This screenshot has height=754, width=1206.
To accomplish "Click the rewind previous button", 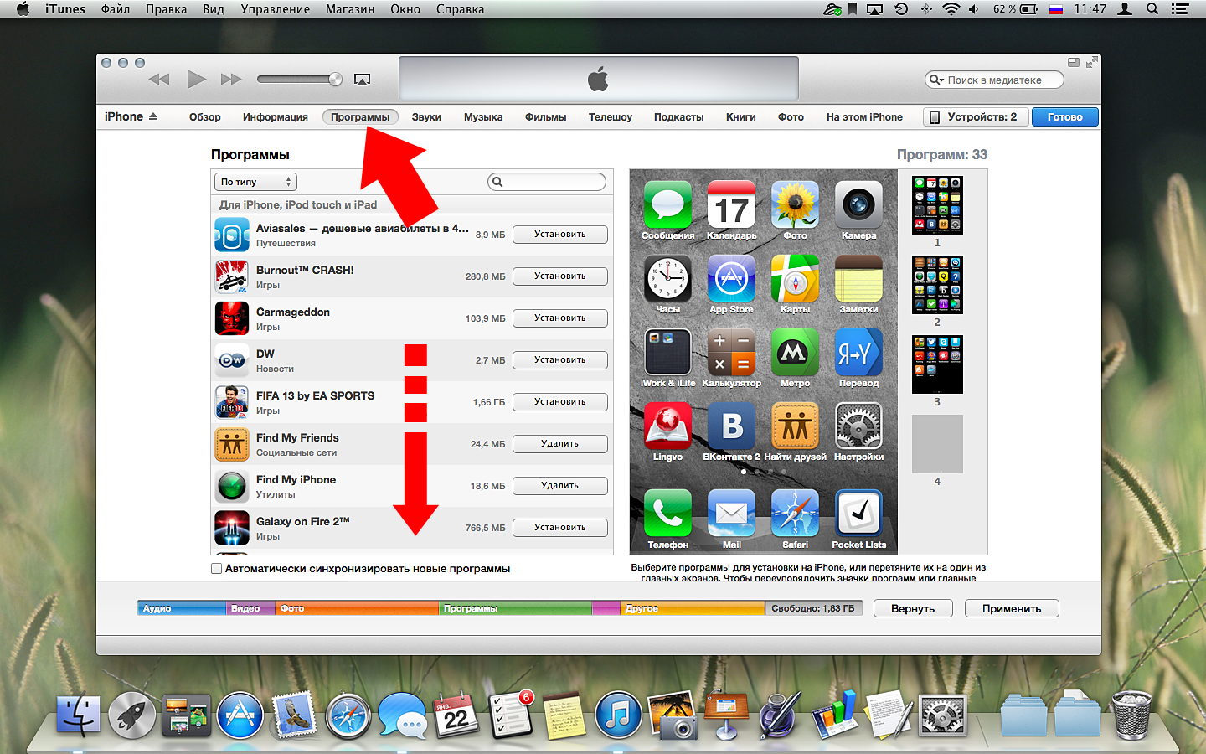I will coord(159,80).
